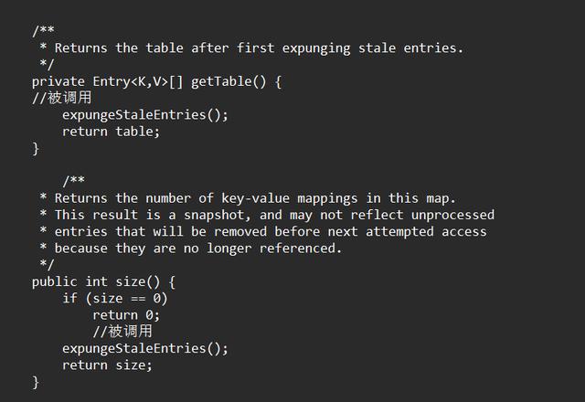Click expungeStaleEntries() call inside size method
The image size is (585, 402).
(x=145, y=348)
